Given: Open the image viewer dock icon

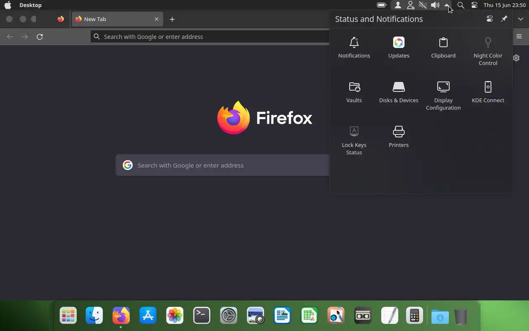Looking at the screenshot, I should 255,316.
